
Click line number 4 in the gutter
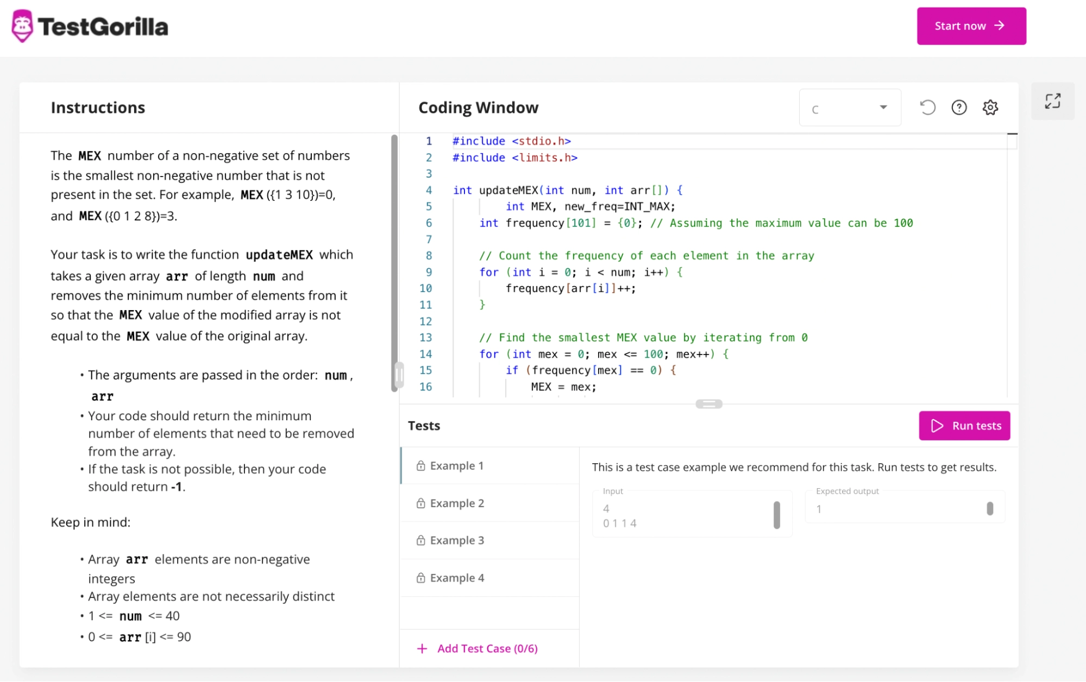coord(429,191)
